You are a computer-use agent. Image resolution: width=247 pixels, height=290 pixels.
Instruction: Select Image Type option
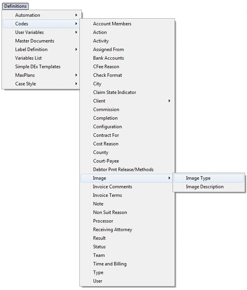click(198, 178)
